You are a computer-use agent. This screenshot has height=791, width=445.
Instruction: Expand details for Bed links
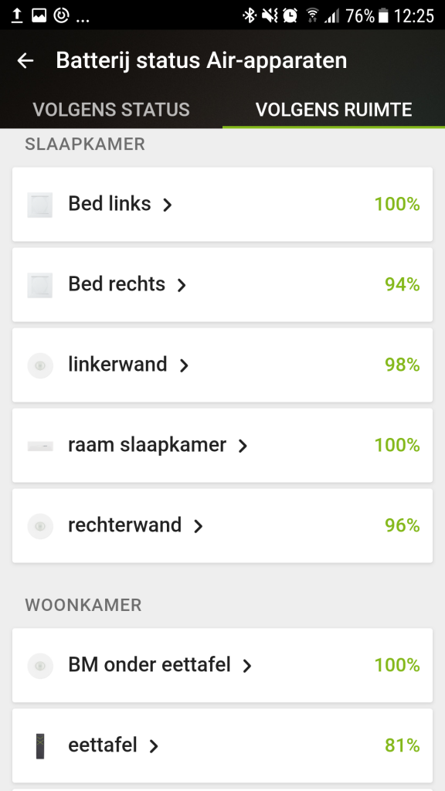pos(167,205)
